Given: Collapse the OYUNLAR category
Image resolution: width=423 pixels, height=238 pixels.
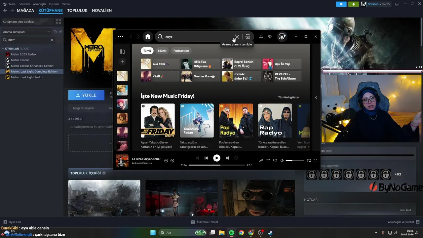Looking at the screenshot, I should pyautogui.click(x=3, y=49).
